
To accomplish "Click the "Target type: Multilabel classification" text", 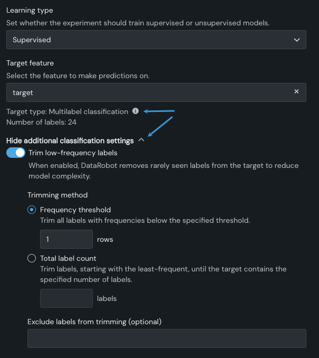I will 67,111.
